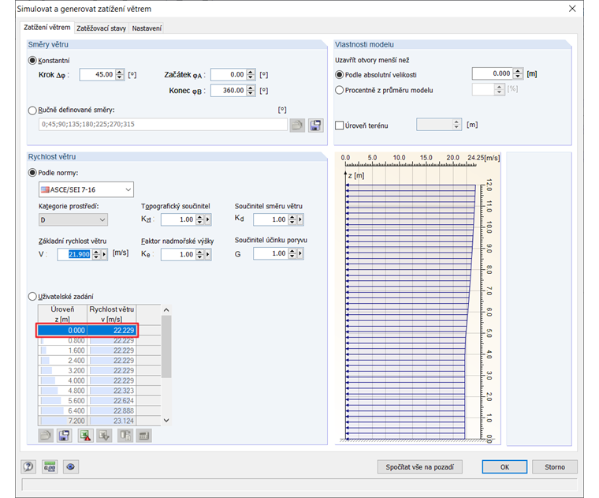This screenshot has width=599, height=498.
Task: Click the paste table icon below table
Action: point(125,436)
